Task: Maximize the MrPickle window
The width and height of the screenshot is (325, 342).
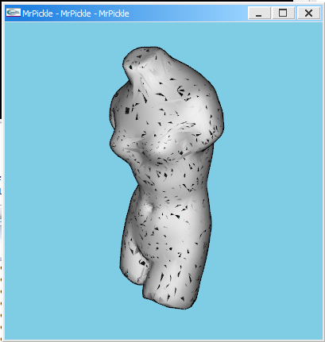Action: (283, 13)
